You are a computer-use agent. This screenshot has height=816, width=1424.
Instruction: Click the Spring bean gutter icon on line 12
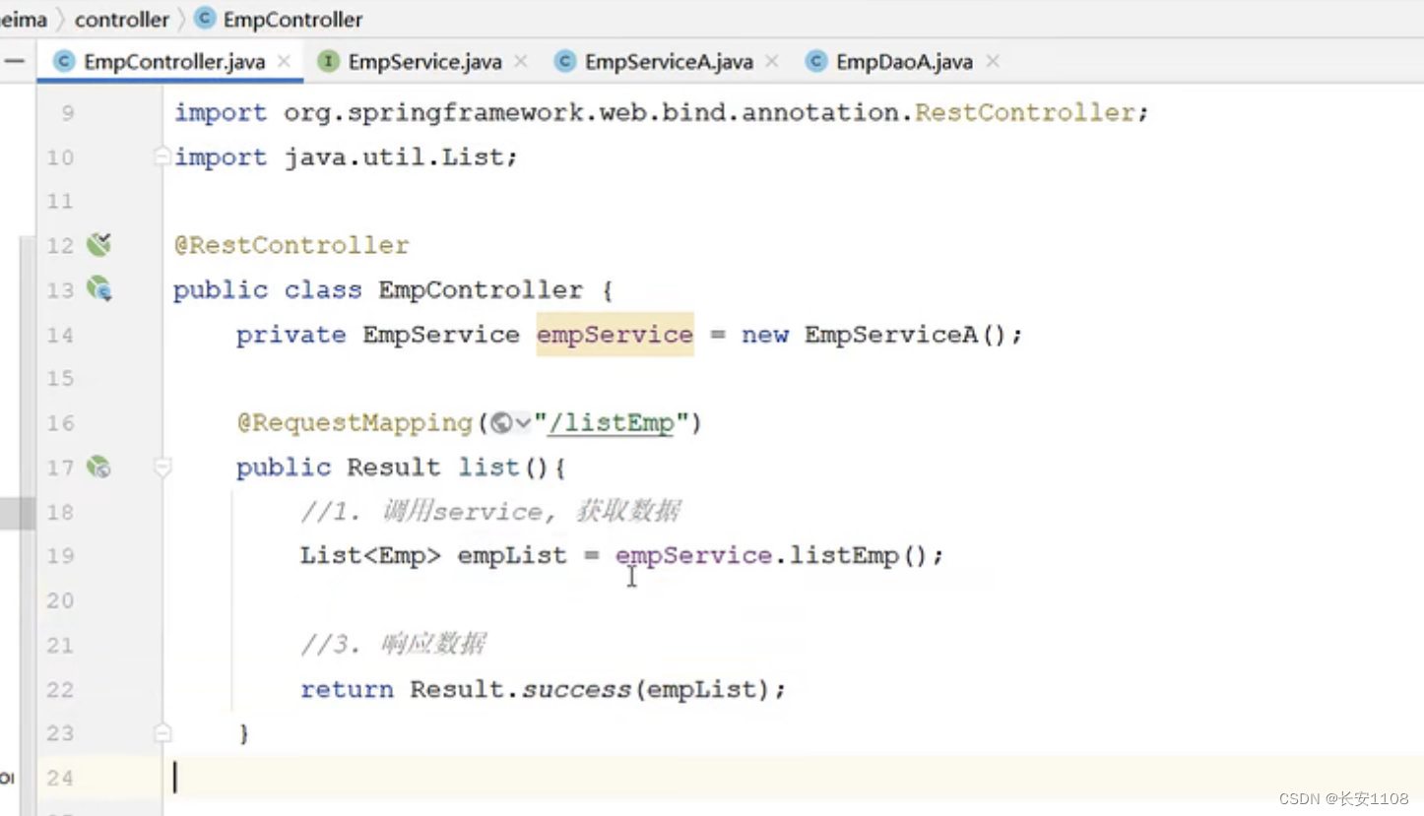[98, 244]
